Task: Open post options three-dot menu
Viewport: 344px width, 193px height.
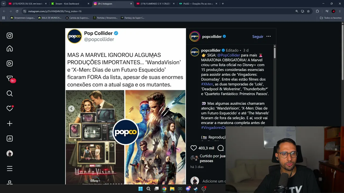Action: pyautogui.click(x=268, y=36)
